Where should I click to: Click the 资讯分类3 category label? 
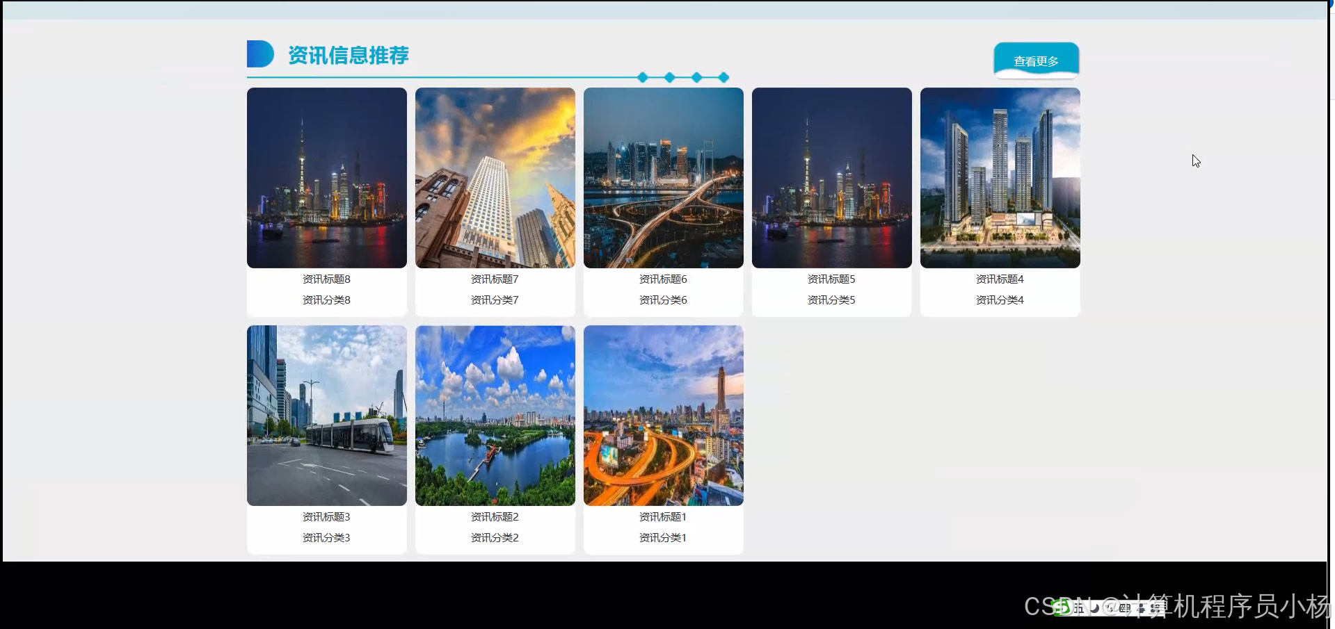(326, 538)
